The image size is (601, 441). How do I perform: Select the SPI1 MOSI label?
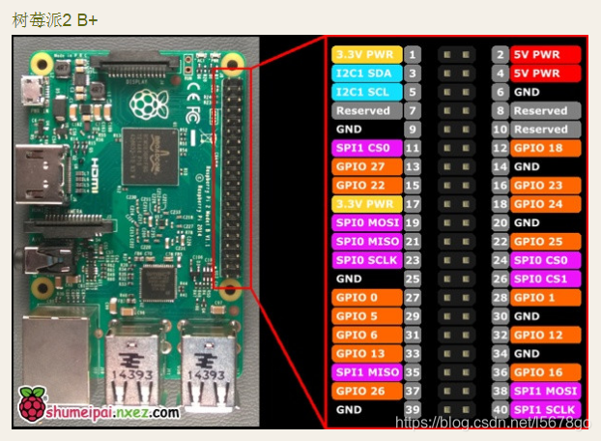coord(545,391)
